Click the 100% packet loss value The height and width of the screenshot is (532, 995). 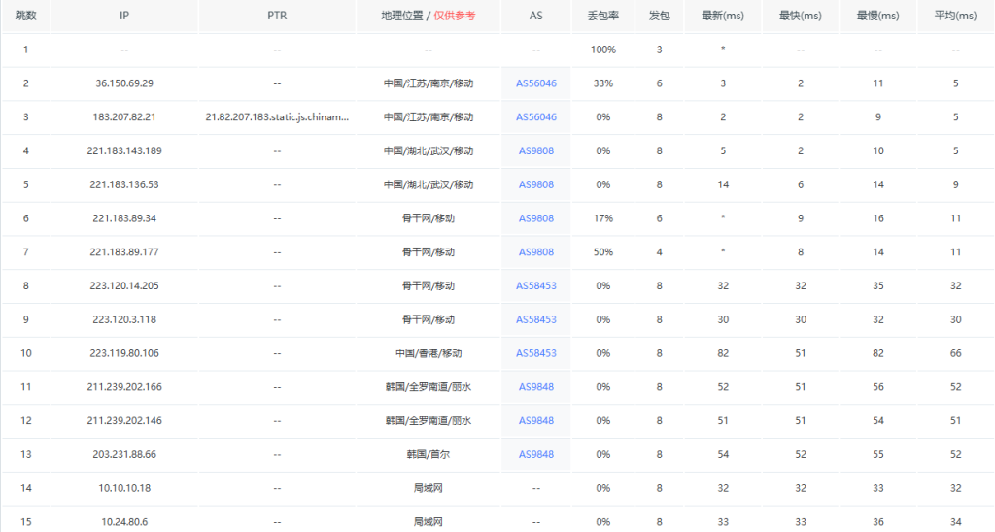602,50
